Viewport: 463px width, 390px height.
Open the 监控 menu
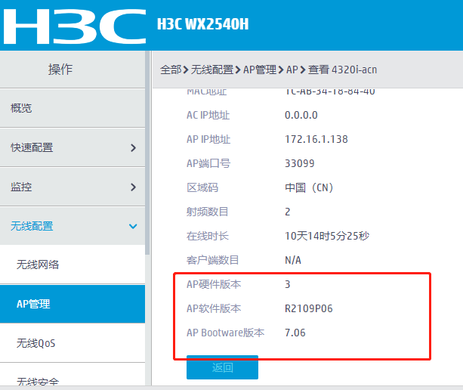pyautogui.click(x=73, y=187)
